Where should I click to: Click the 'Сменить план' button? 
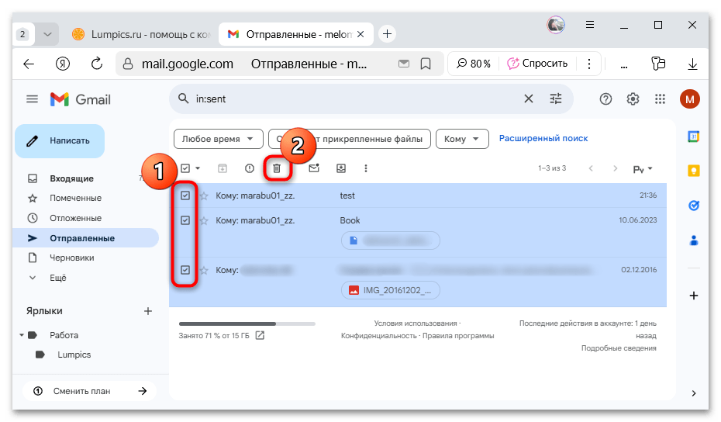[x=90, y=391]
